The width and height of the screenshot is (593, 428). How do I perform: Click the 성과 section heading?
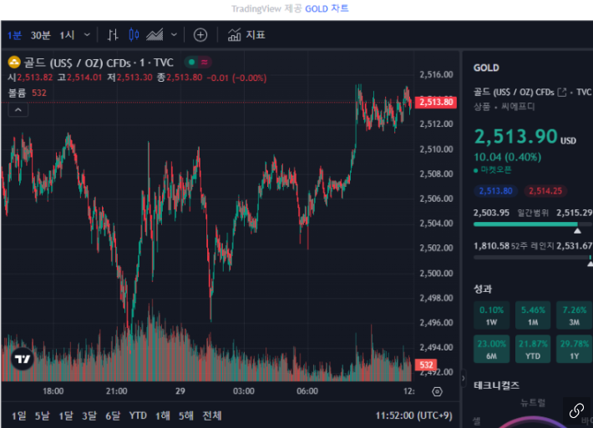coord(483,289)
